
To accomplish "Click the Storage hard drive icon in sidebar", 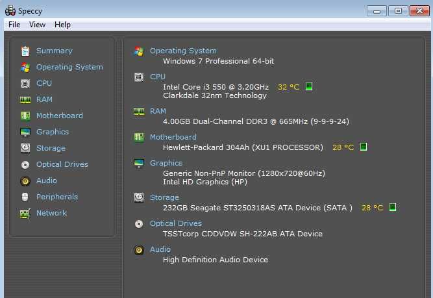I will click(25, 148).
